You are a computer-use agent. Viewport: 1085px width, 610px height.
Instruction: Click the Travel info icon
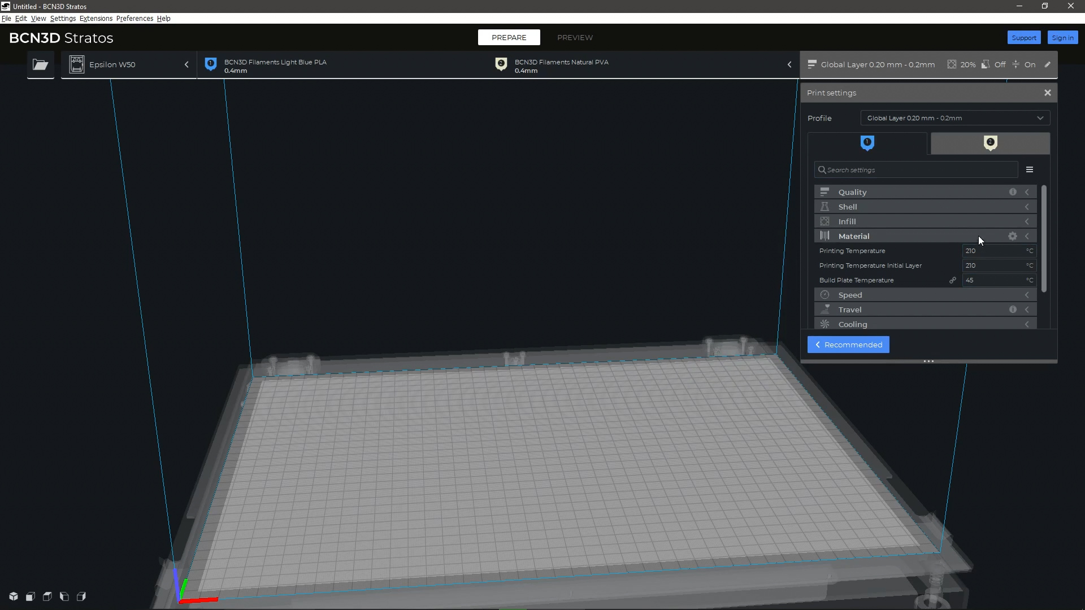tap(1013, 310)
